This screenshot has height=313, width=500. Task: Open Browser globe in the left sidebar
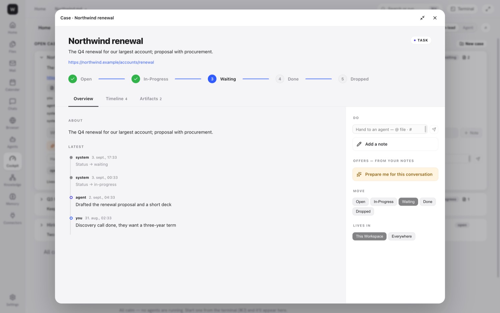pos(13,123)
